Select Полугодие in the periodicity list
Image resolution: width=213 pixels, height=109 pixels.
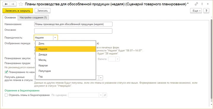coord(66,71)
